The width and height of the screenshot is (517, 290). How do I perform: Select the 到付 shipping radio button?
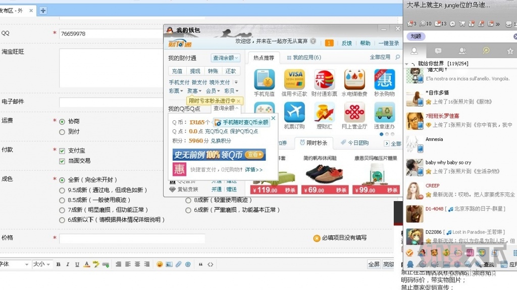pyautogui.click(x=62, y=132)
